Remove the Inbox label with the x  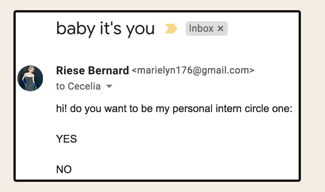(x=220, y=29)
